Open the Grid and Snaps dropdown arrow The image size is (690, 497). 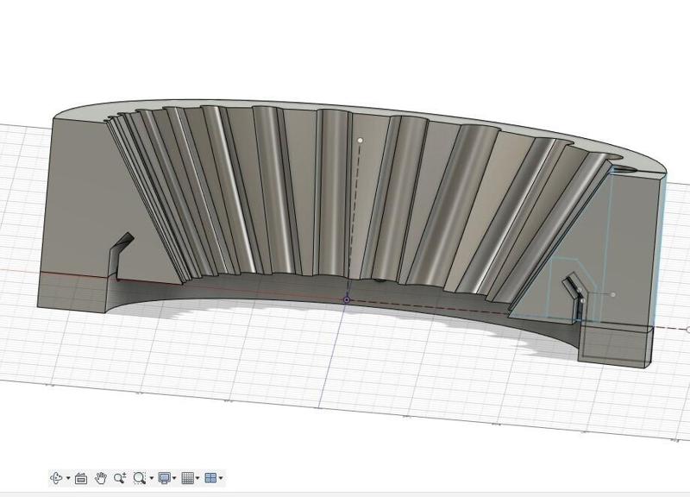(198, 478)
